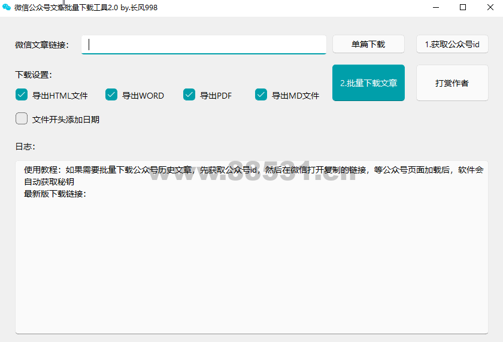Click the 1.获取公众号id button

click(x=452, y=44)
